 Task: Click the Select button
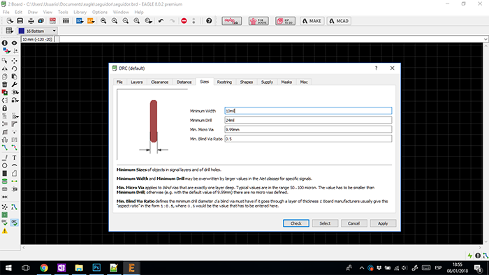point(325,223)
